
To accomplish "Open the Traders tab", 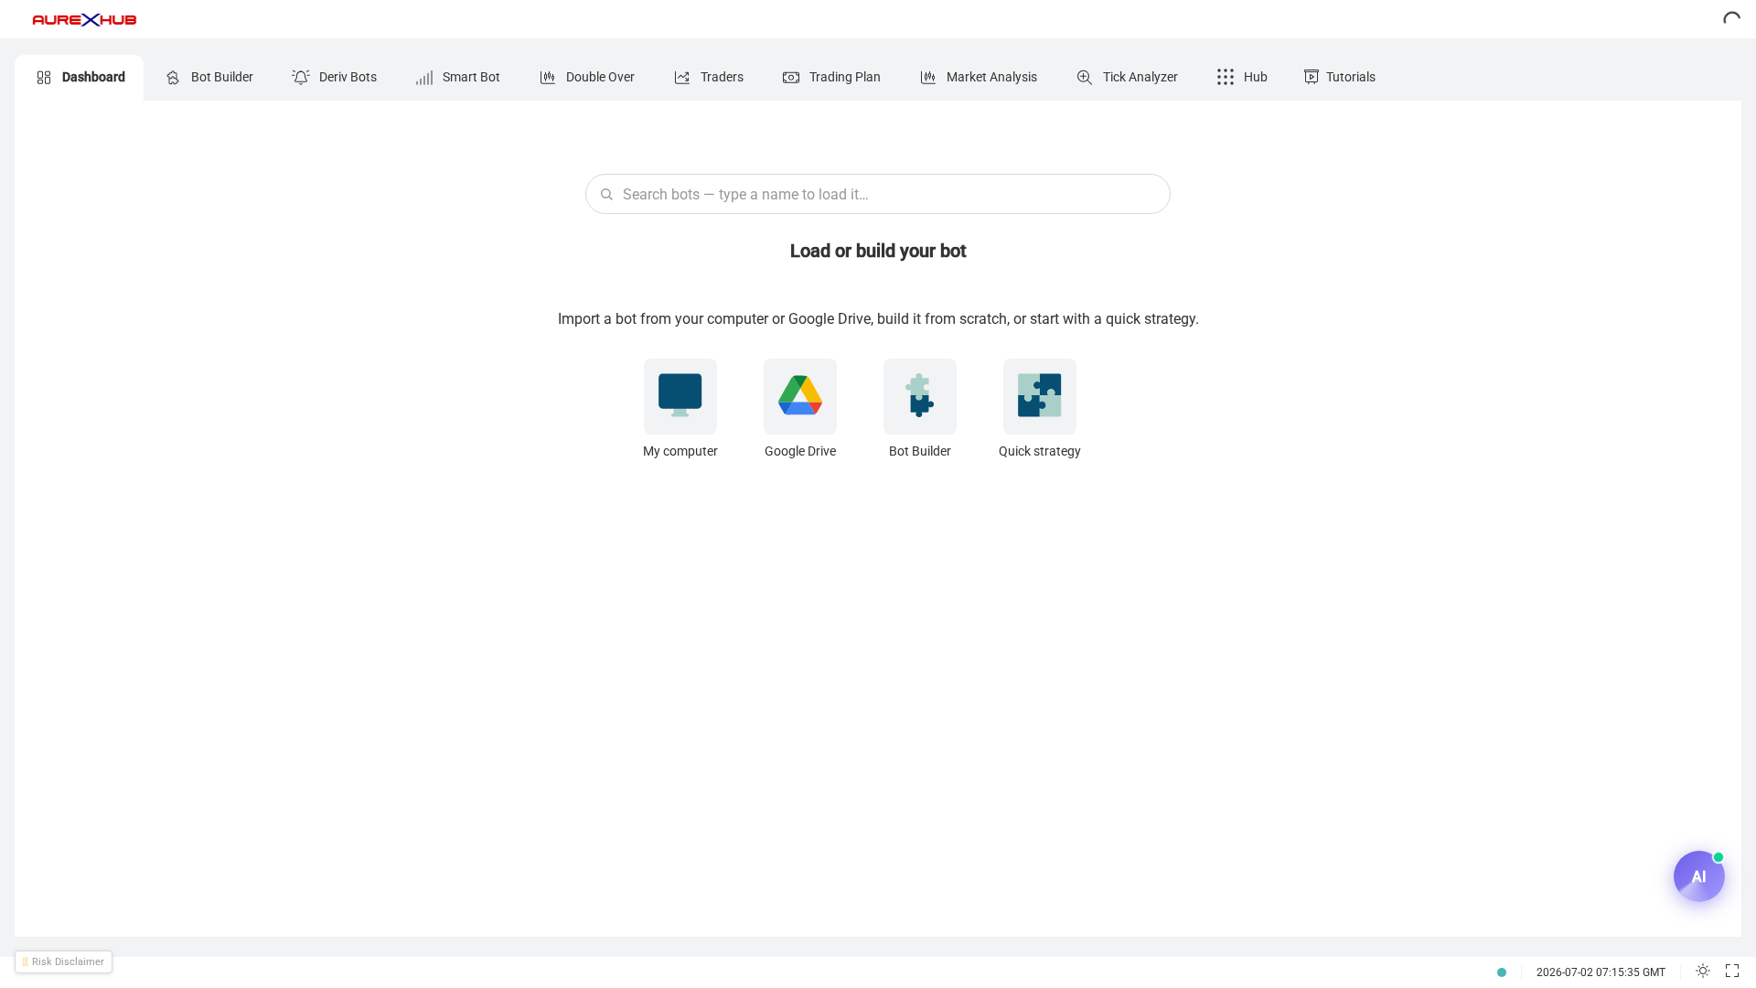I will (709, 77).
